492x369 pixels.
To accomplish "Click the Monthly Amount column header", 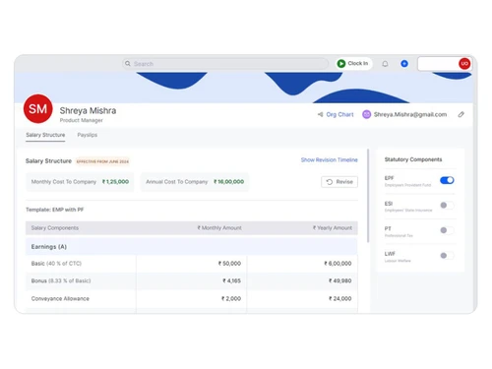I will (x=219, y=228).
